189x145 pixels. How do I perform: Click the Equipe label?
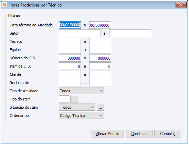tap(15, 50)
